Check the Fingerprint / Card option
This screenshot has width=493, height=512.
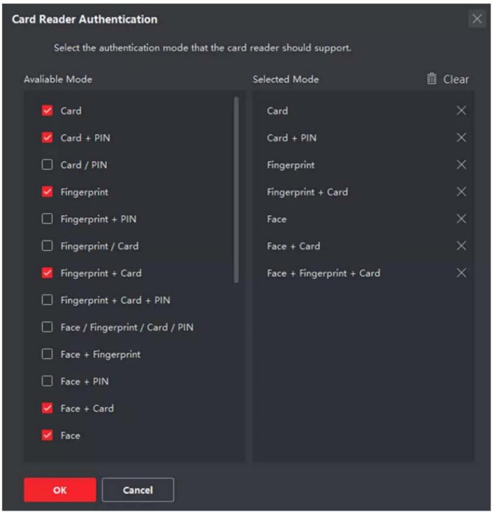click(x=48, y=246)
